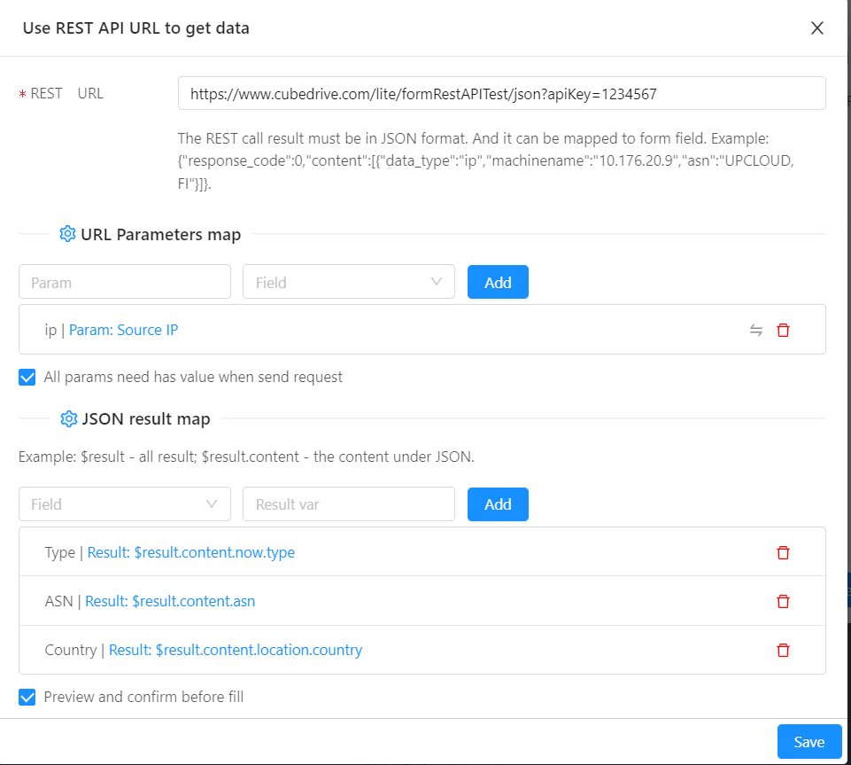Add a new URL parameter mapping
Image resolution: width=851 pixels, height=765 pixels.
click(x=498, y=282)
